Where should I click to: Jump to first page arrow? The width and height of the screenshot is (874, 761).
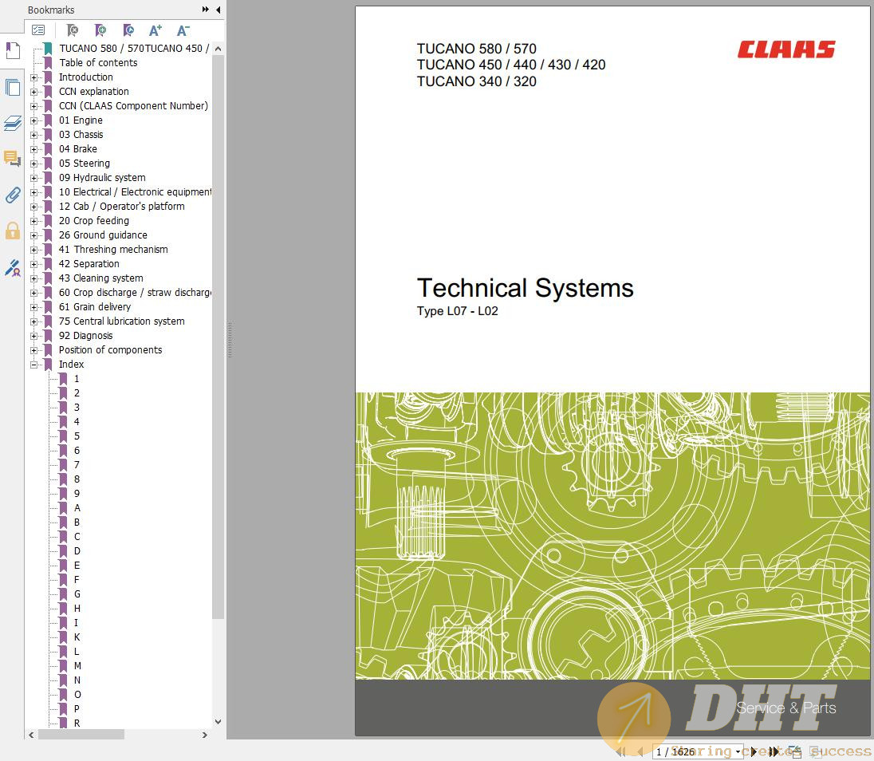(620, 751)
